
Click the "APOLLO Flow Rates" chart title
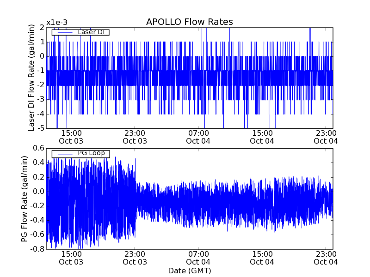pos(189,22)
